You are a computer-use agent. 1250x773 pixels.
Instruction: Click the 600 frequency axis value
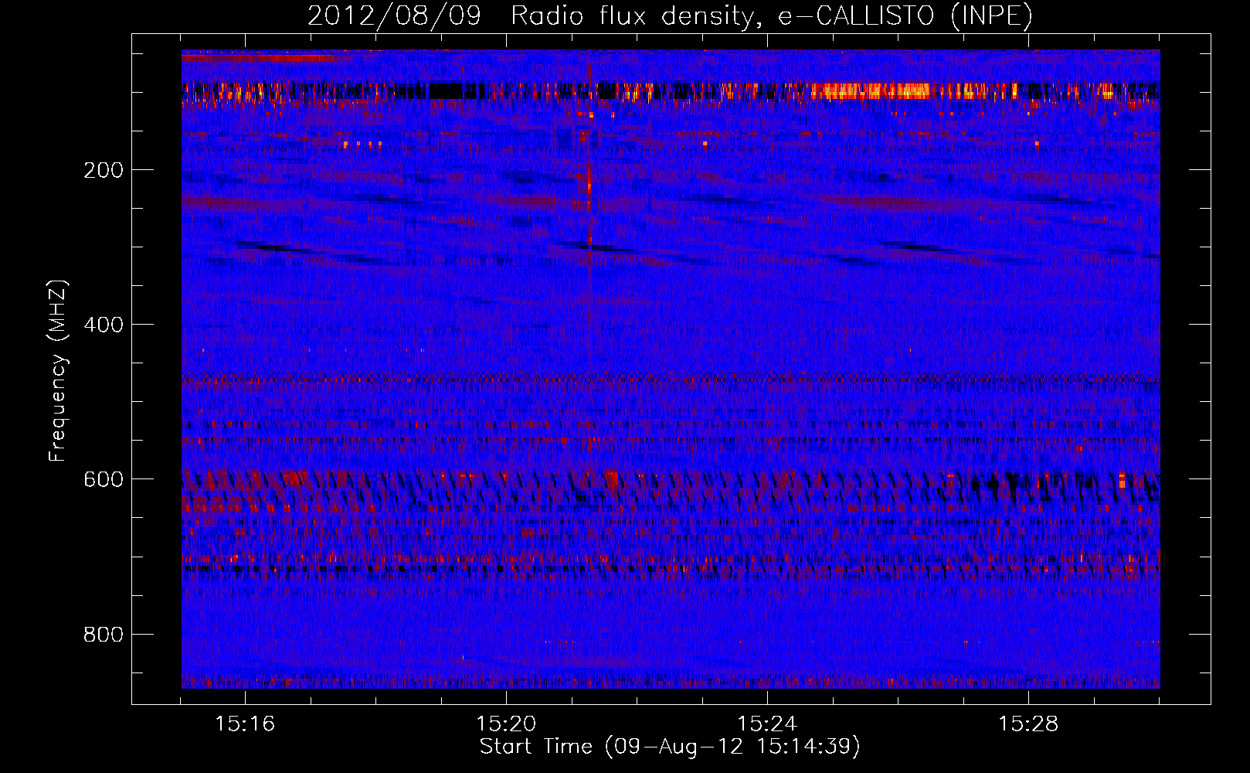[104, 479]
